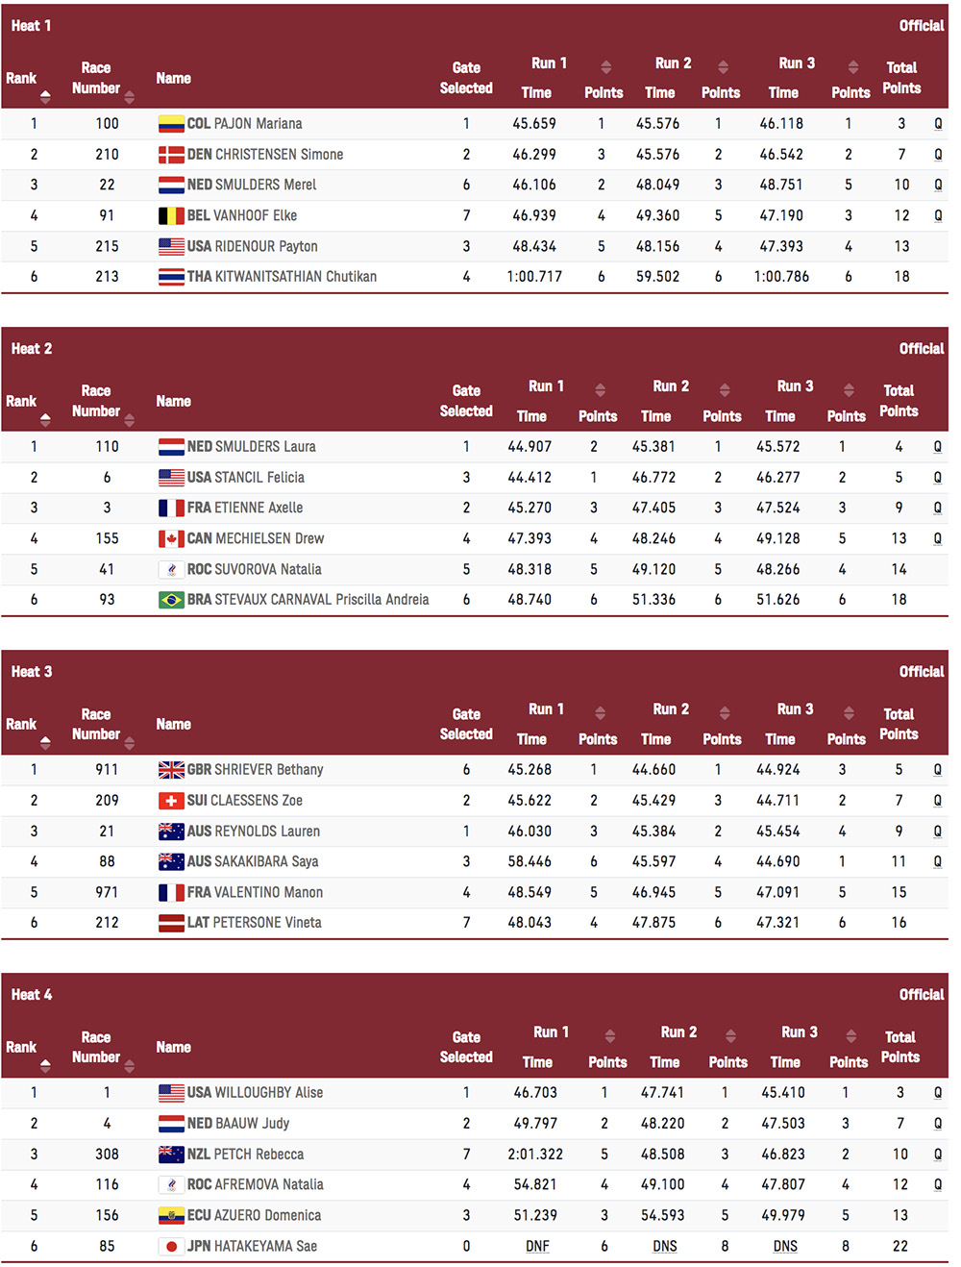Sort Heat 3 Run 3 column
This screenshot has height=1267, width=961.
(849, 712)
